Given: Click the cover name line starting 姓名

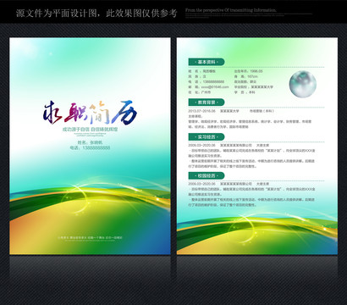Looking at the screenshot, I should pyautogui.click(x=90, y=142).
